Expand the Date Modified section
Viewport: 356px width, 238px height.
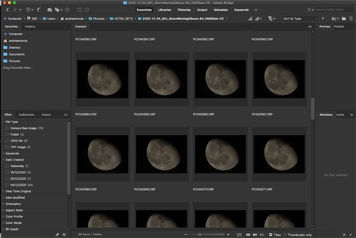(x=3, y=198)
